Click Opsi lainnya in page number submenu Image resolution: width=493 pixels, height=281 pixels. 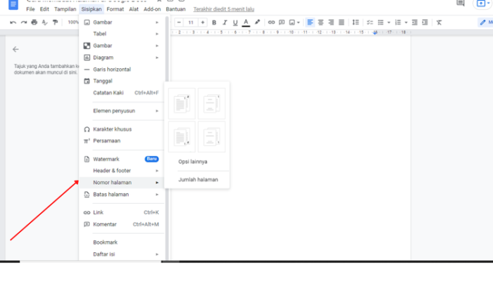pos(193,162)
